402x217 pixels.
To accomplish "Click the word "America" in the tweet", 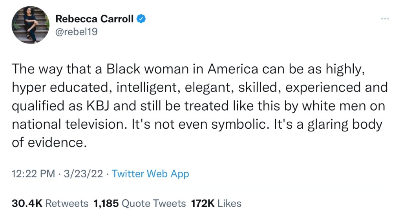I will (233, 69).
